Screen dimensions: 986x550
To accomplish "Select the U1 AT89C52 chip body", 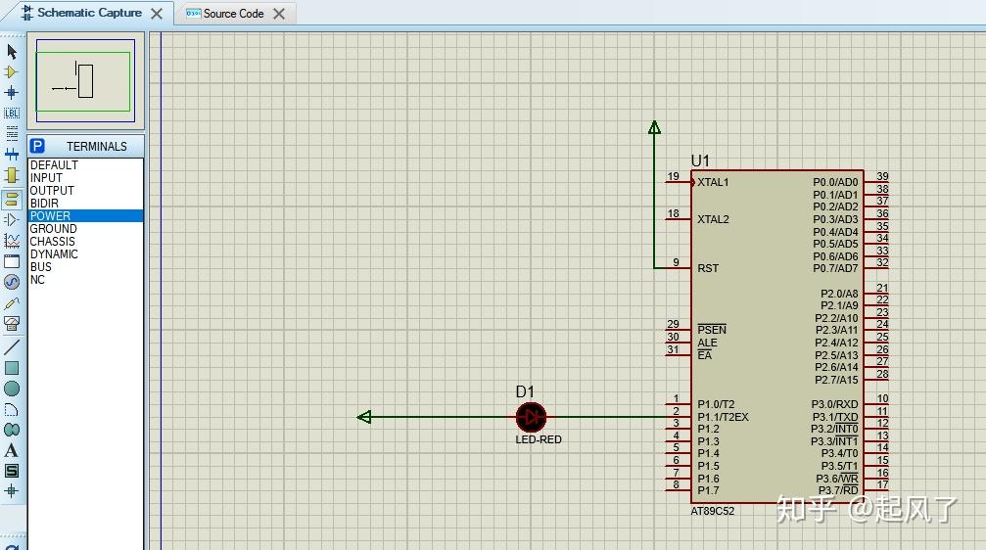I will tap(777, 337).
